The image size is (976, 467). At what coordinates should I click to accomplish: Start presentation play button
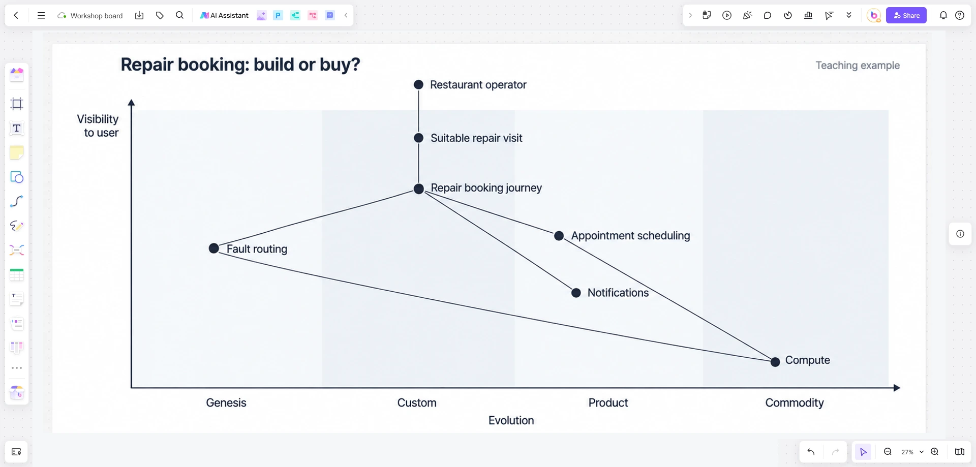pos(727,15)
